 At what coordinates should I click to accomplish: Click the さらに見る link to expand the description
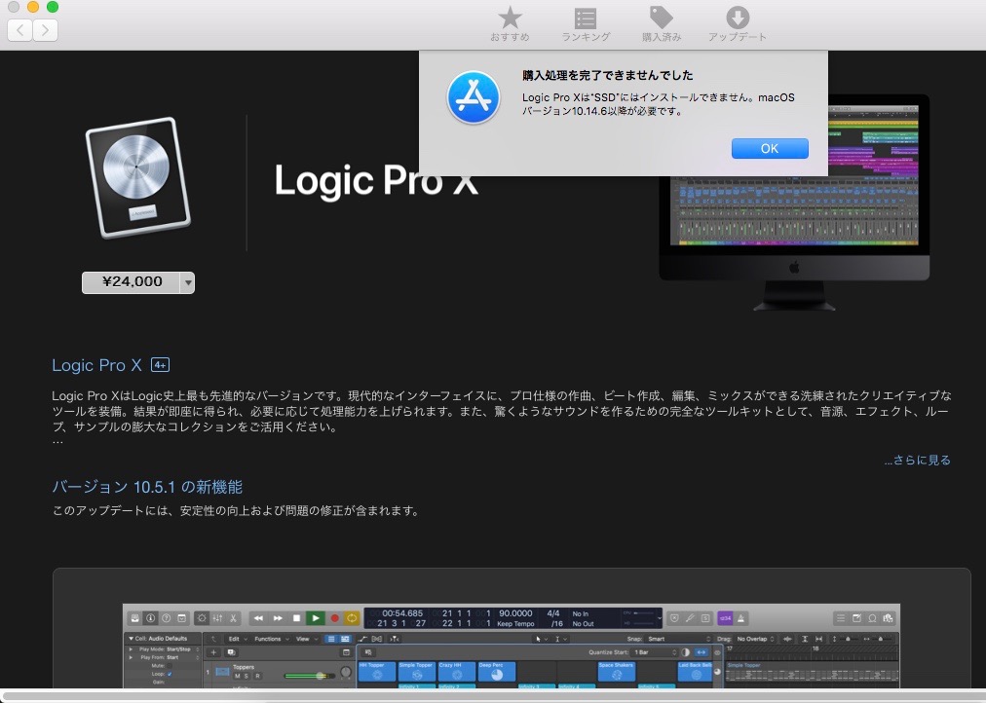coord(917,459)
